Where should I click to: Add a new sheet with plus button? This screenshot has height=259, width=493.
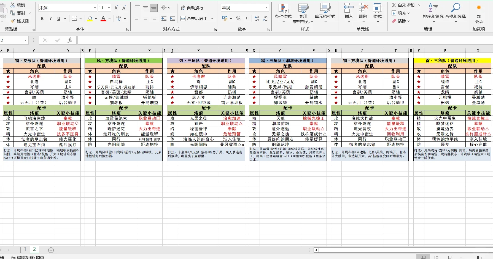pyautogui.click(x=51, y=250)
